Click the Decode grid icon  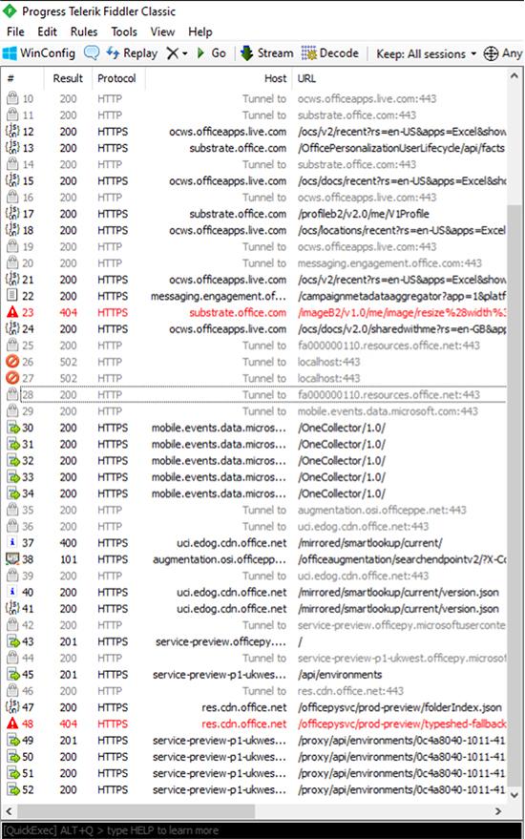click(x=308, y=52)
